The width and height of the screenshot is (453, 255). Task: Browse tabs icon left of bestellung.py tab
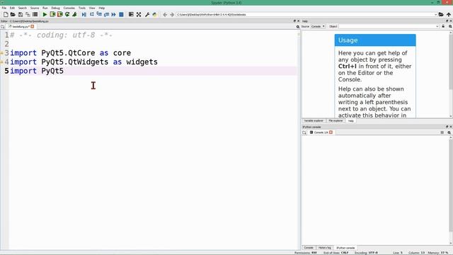click(3, 27)
